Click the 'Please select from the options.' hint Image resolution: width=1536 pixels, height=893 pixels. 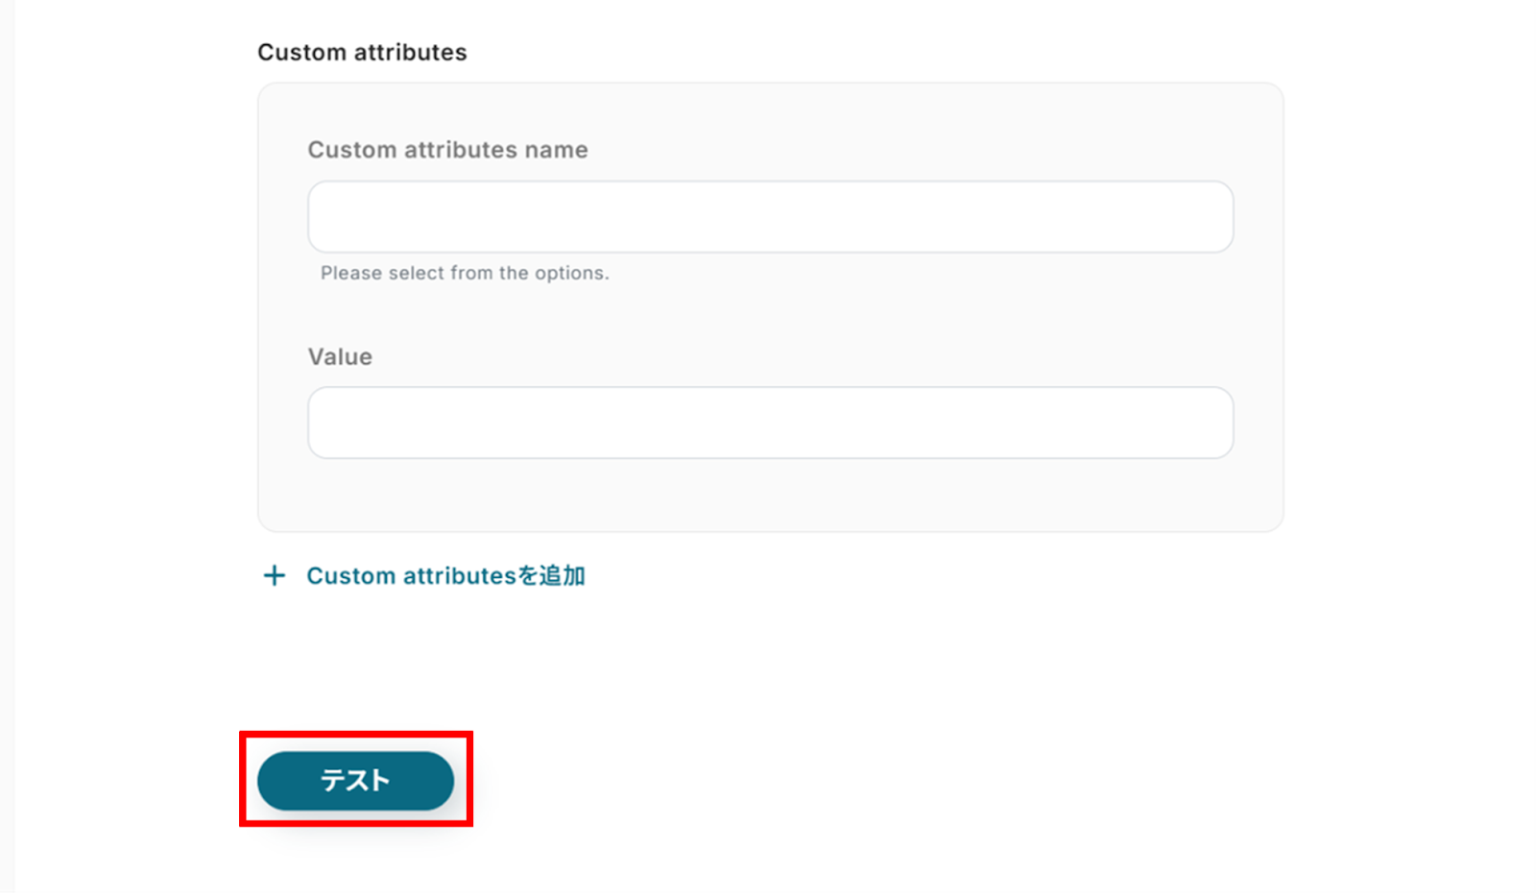(465, 273)
